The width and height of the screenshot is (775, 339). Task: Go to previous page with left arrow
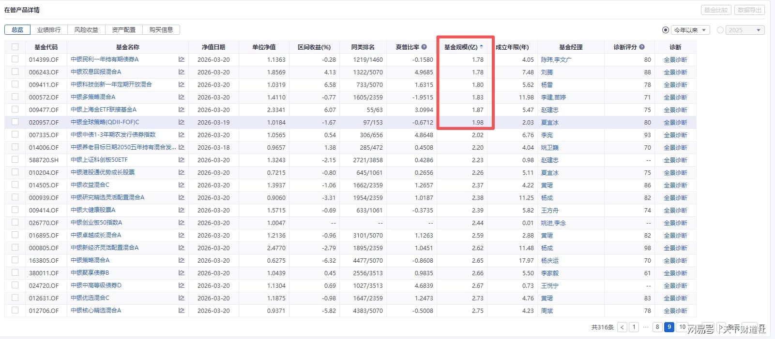click(623, 327)
